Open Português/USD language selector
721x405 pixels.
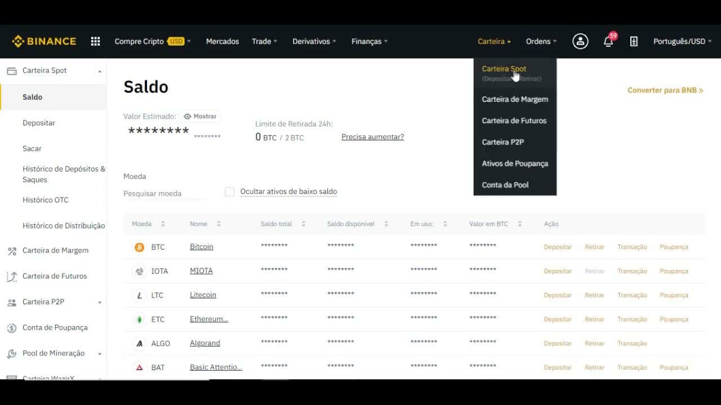coord(683,41)
